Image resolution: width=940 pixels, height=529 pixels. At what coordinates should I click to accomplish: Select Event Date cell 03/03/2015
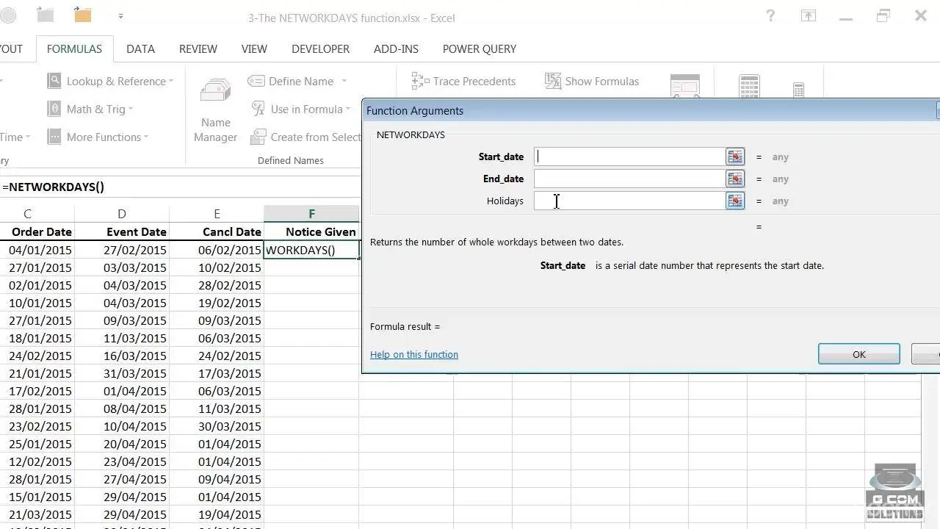(122, 267)
